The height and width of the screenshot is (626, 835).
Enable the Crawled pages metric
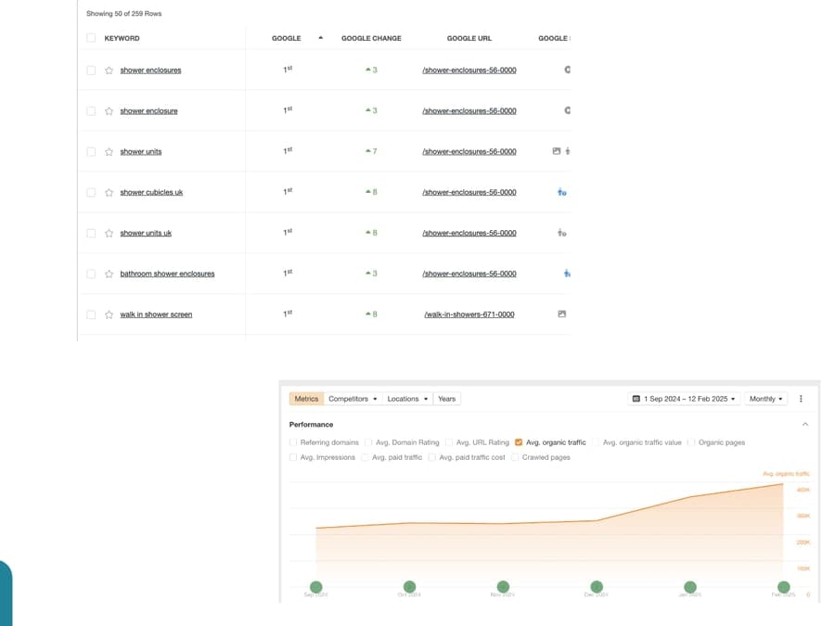[515, 457]
